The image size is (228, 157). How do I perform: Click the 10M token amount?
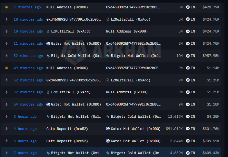click(179, 56)
